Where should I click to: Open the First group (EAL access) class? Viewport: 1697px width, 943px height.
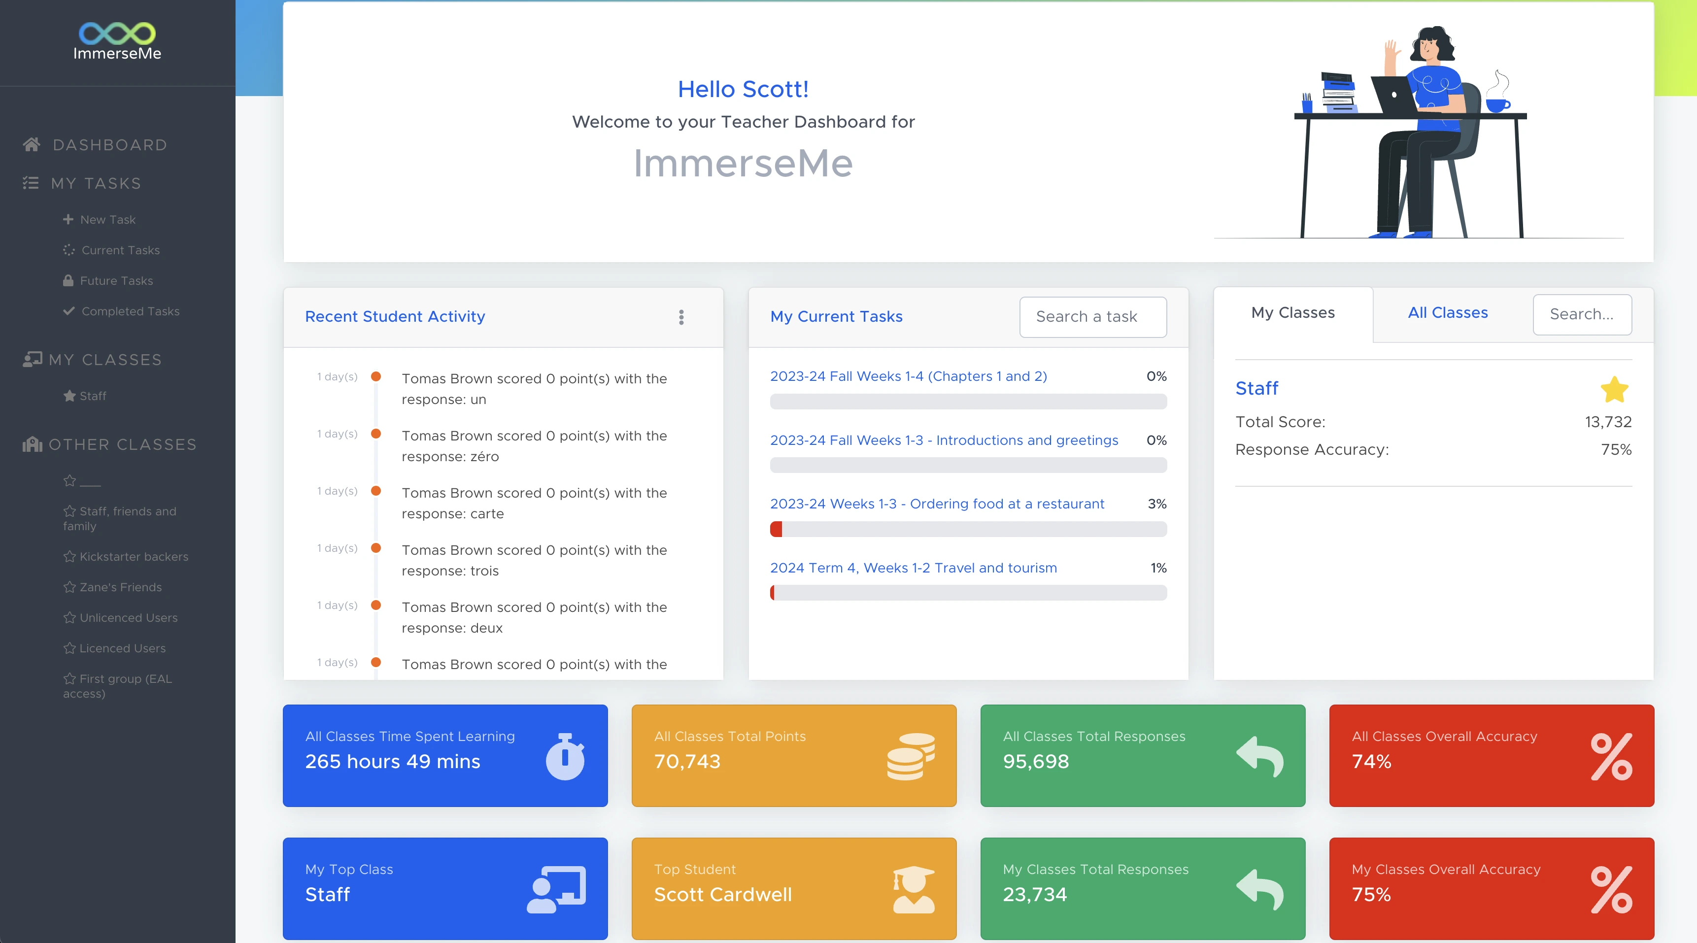(x=117, y=686)
